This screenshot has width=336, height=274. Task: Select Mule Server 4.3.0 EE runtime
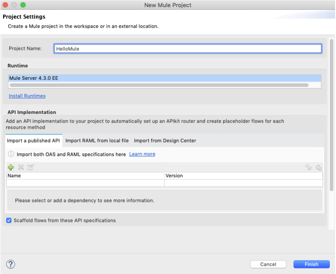coord(164,78)
